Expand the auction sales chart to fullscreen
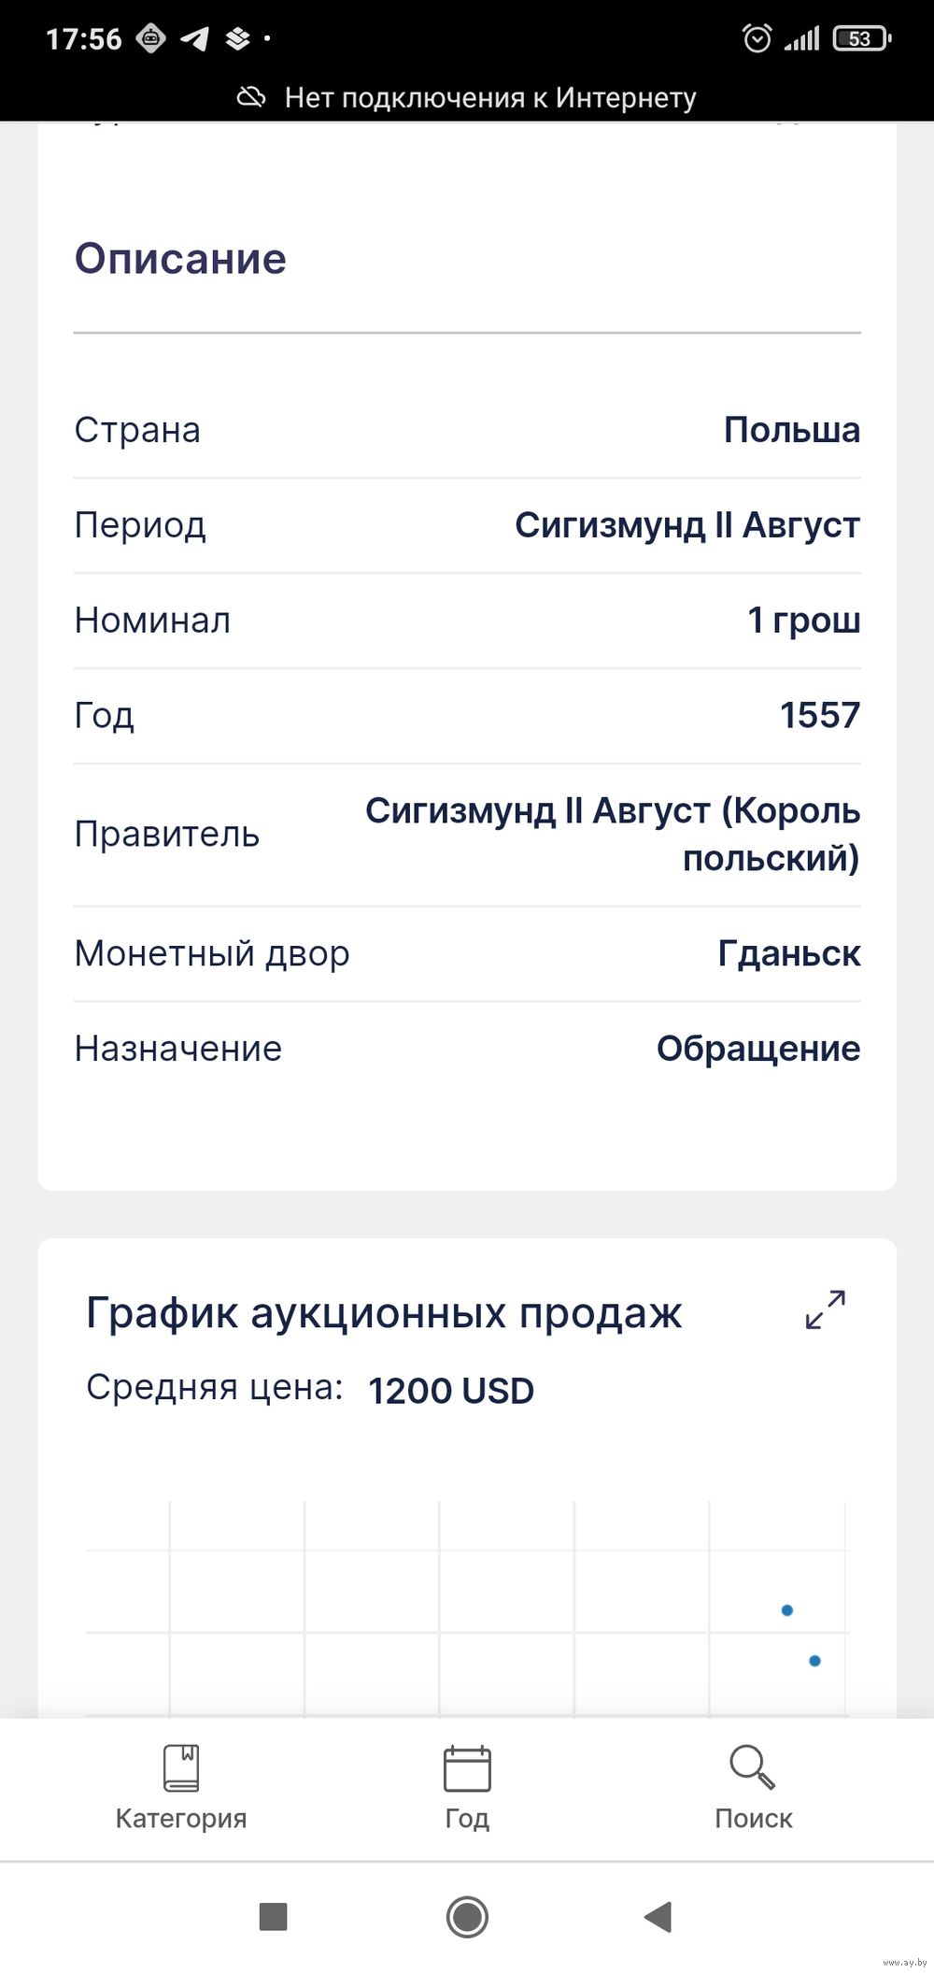This screenshot has height=1973, width=934. point(826,1309)
